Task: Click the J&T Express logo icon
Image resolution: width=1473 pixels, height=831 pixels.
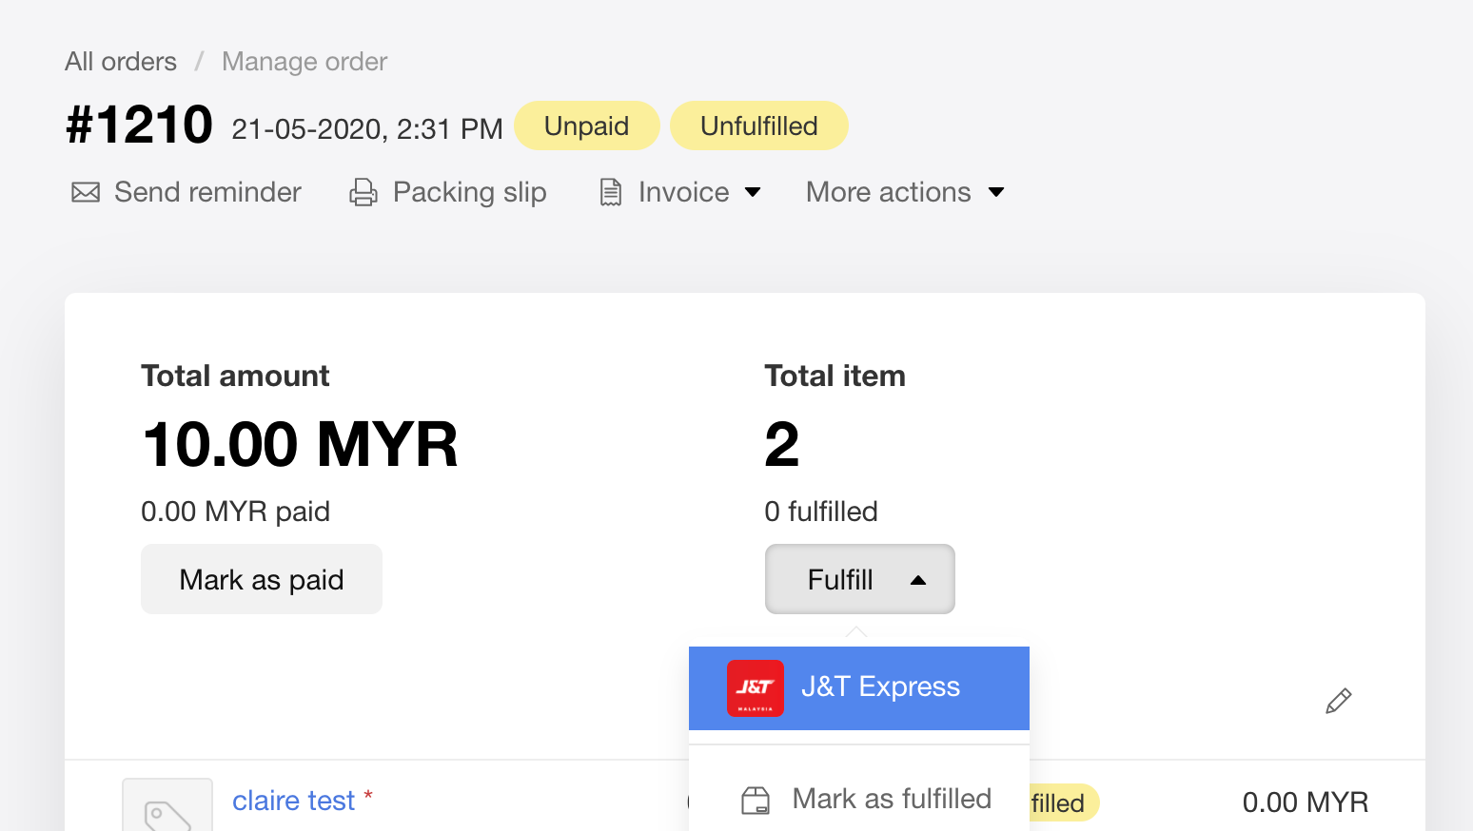Action: tap(756, 688)
